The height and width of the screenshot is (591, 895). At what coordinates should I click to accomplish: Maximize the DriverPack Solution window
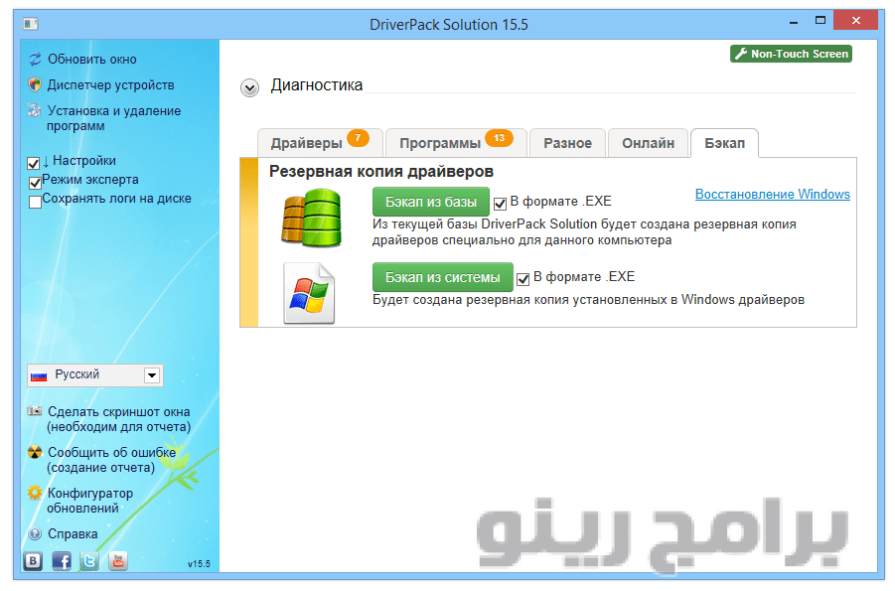(x=820, y=21)
